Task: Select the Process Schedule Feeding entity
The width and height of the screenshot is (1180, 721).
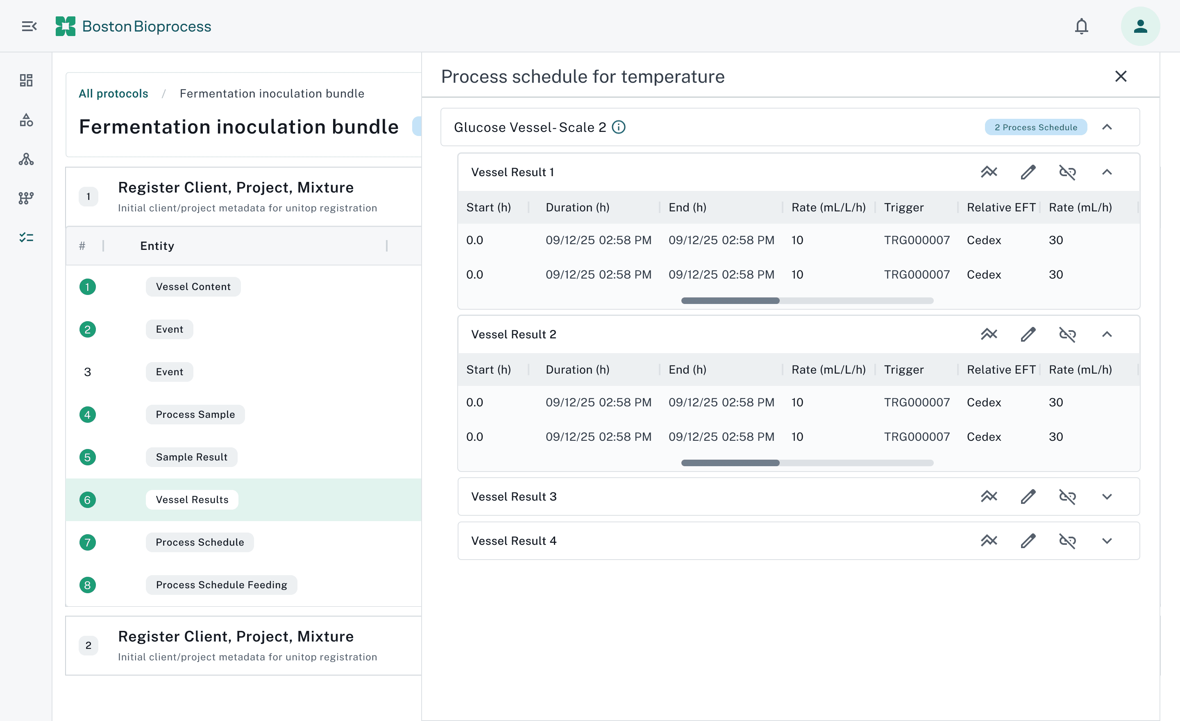Action: pos(221,585)
